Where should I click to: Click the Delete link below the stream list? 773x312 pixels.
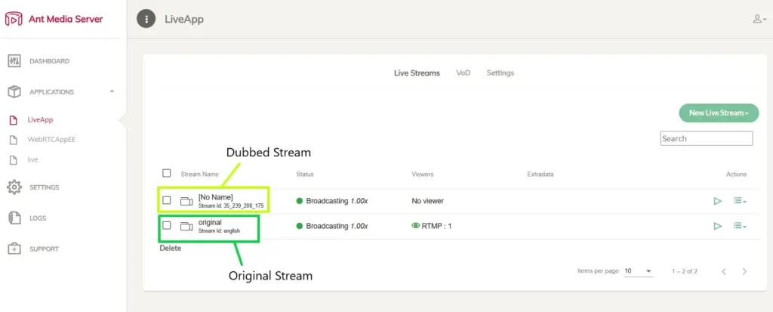(171, 249)
